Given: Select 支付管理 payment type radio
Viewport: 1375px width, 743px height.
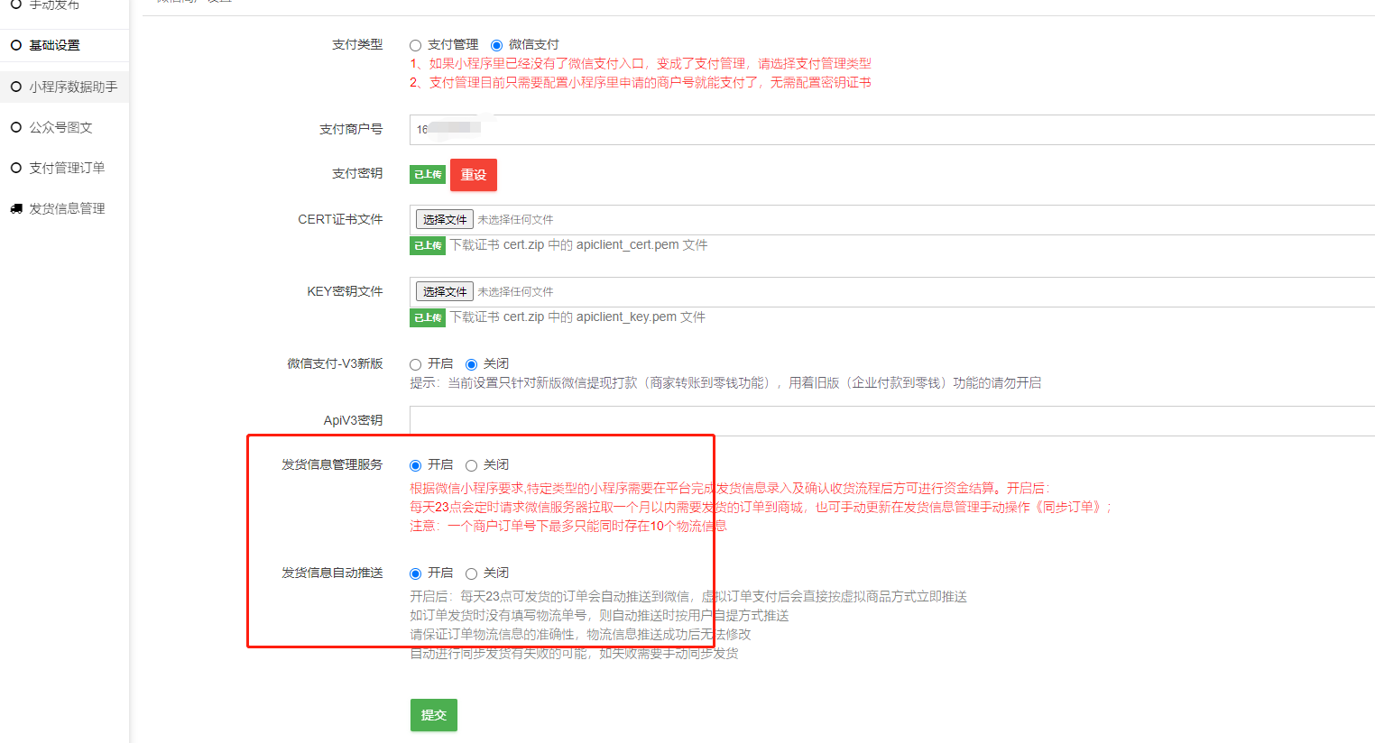Looking at the screenshot, I should (x=416, y=45).
